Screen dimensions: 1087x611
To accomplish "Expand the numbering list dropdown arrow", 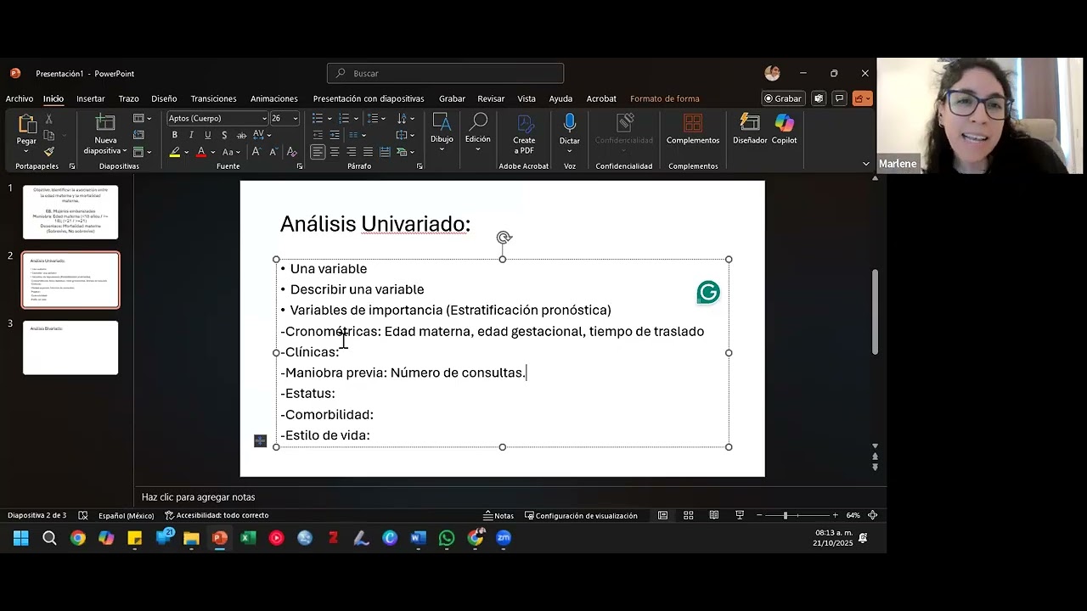I will 357,119.
